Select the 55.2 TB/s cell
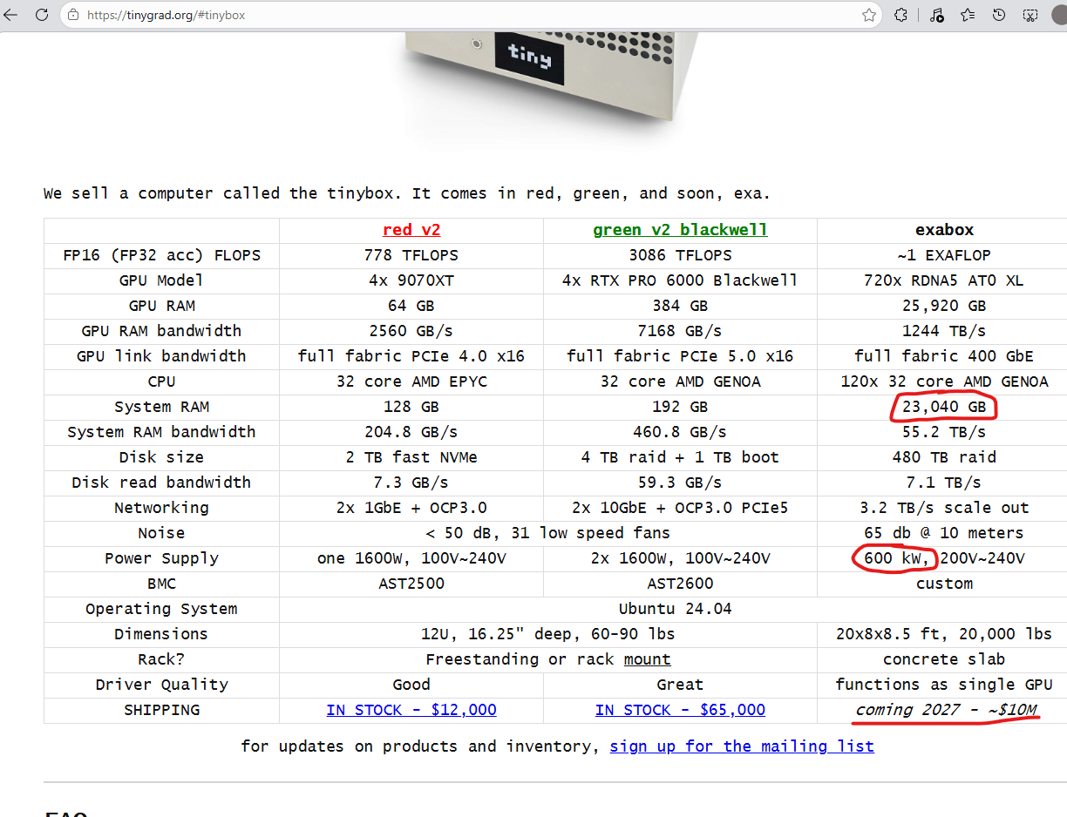1067x817 pixels. [944, 432]
